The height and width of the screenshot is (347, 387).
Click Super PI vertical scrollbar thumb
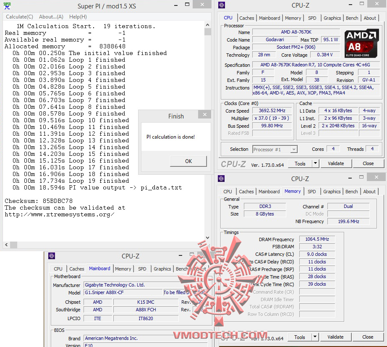tap(208, 32)
